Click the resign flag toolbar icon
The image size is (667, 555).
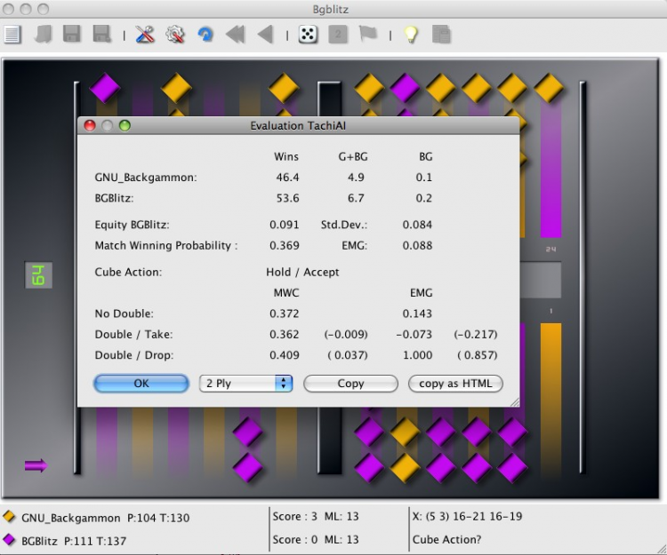367,35
